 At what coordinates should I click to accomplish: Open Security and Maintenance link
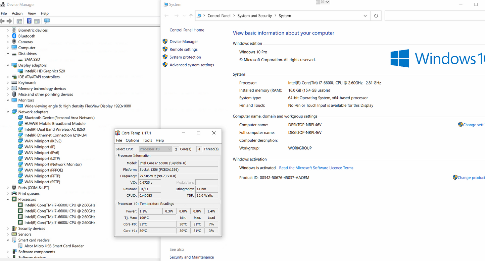[x=192, y=257]
